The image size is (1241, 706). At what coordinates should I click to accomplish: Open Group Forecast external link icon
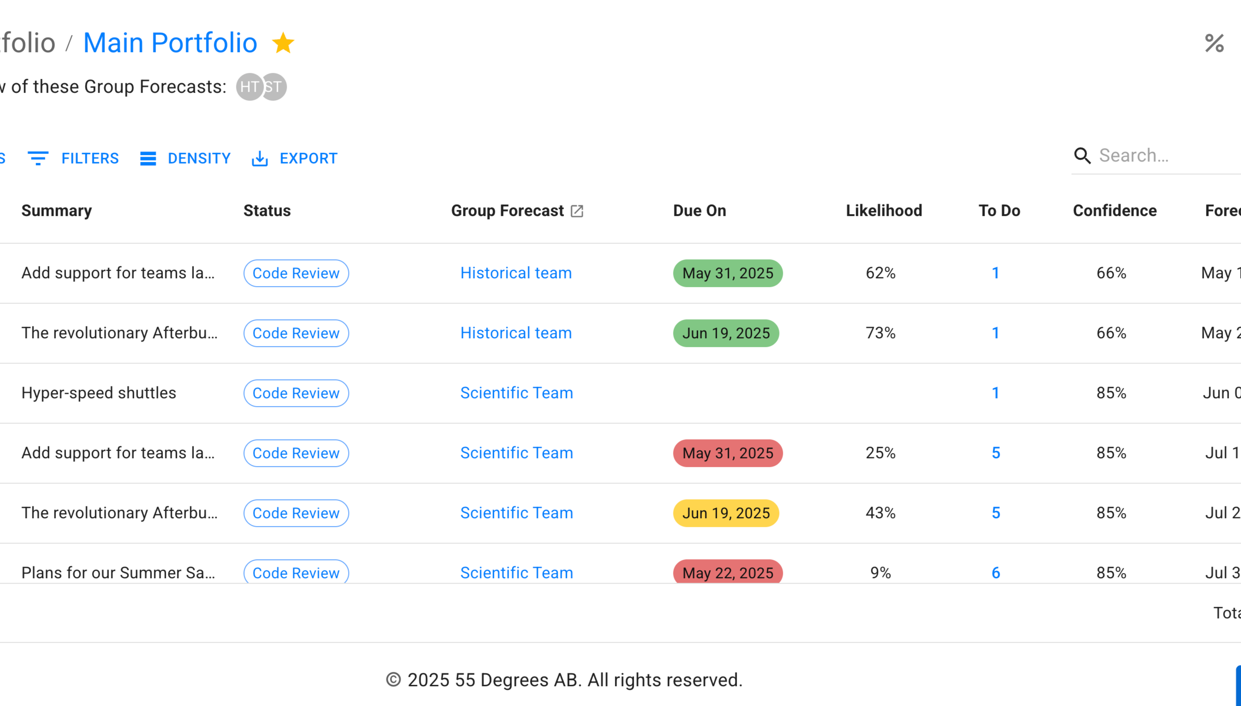tap(576, 211)
